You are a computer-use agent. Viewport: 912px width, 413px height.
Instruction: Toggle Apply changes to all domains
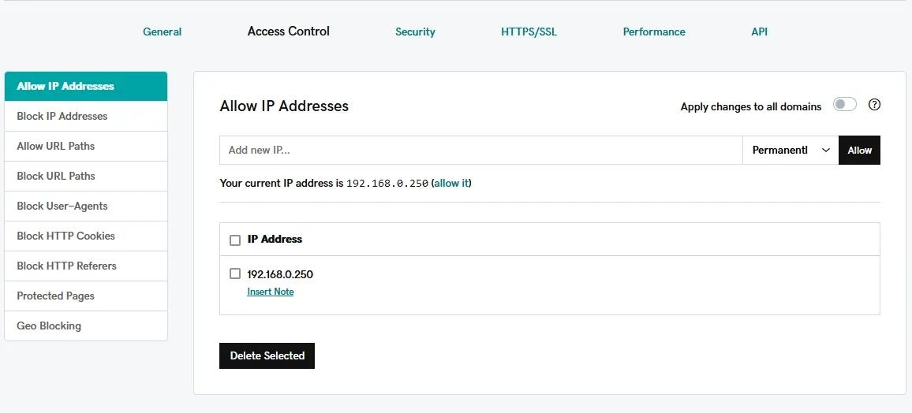(844, 105)
